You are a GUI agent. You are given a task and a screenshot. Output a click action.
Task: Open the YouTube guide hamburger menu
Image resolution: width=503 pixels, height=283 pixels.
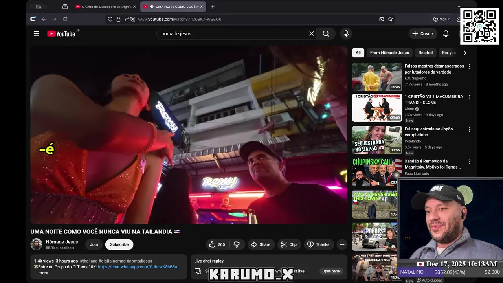[x=36, y=34]
